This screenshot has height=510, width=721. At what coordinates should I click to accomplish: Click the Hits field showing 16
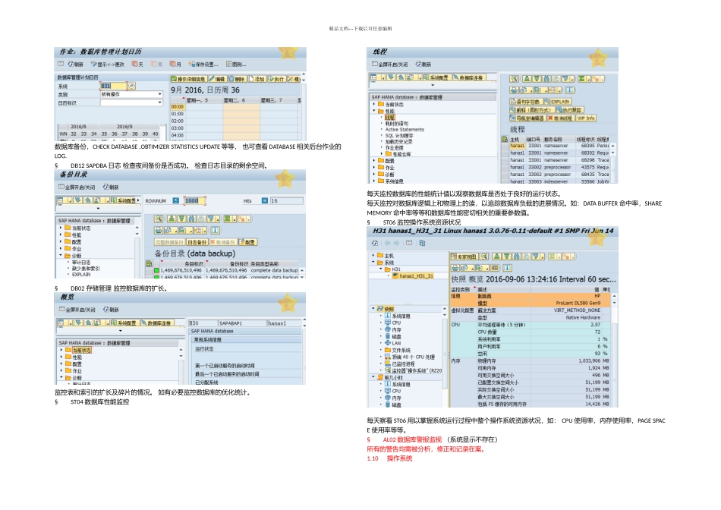pyautogui.click(x=286, y=200)
